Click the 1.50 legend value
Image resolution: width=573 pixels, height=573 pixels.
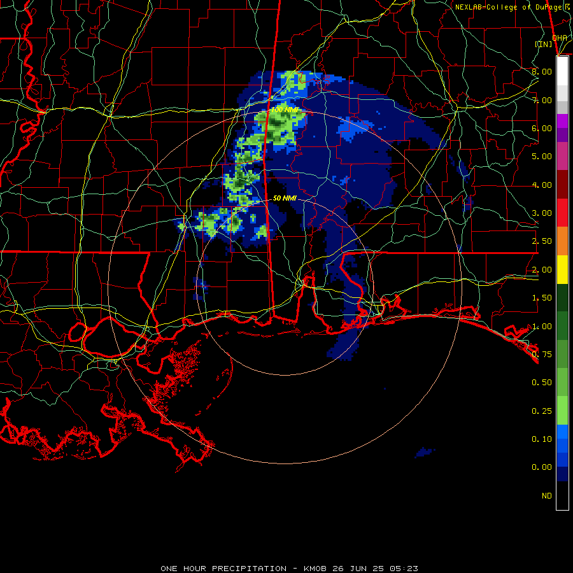coord(542,298)
